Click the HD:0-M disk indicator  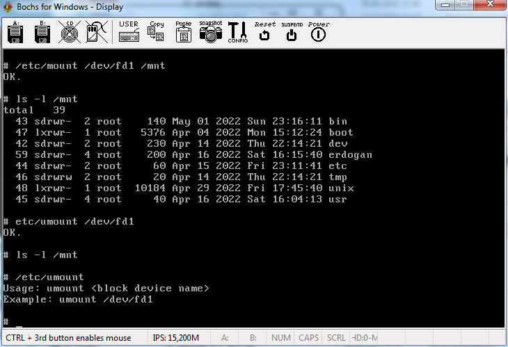[364, 338]
